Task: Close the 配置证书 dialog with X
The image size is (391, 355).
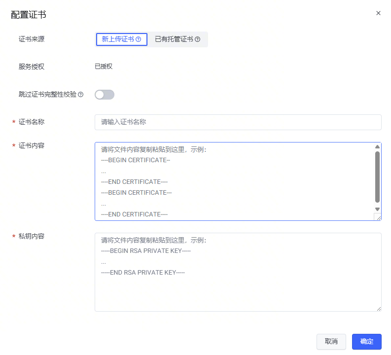Action: pos(378,13)
